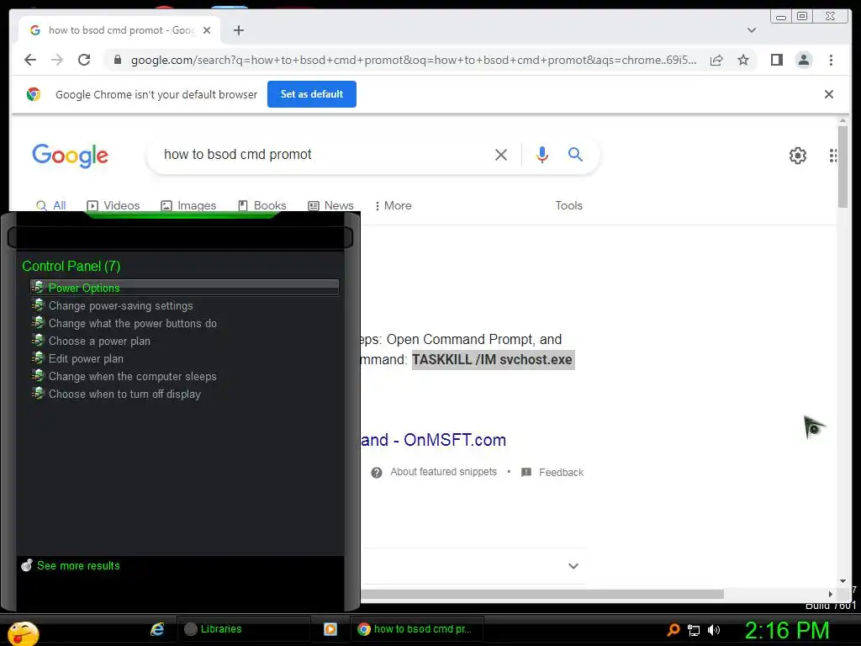Click the scrollbar down arrow
Image resolution: width=861 pixels, height=646 pixels.
tap(843, 581)
